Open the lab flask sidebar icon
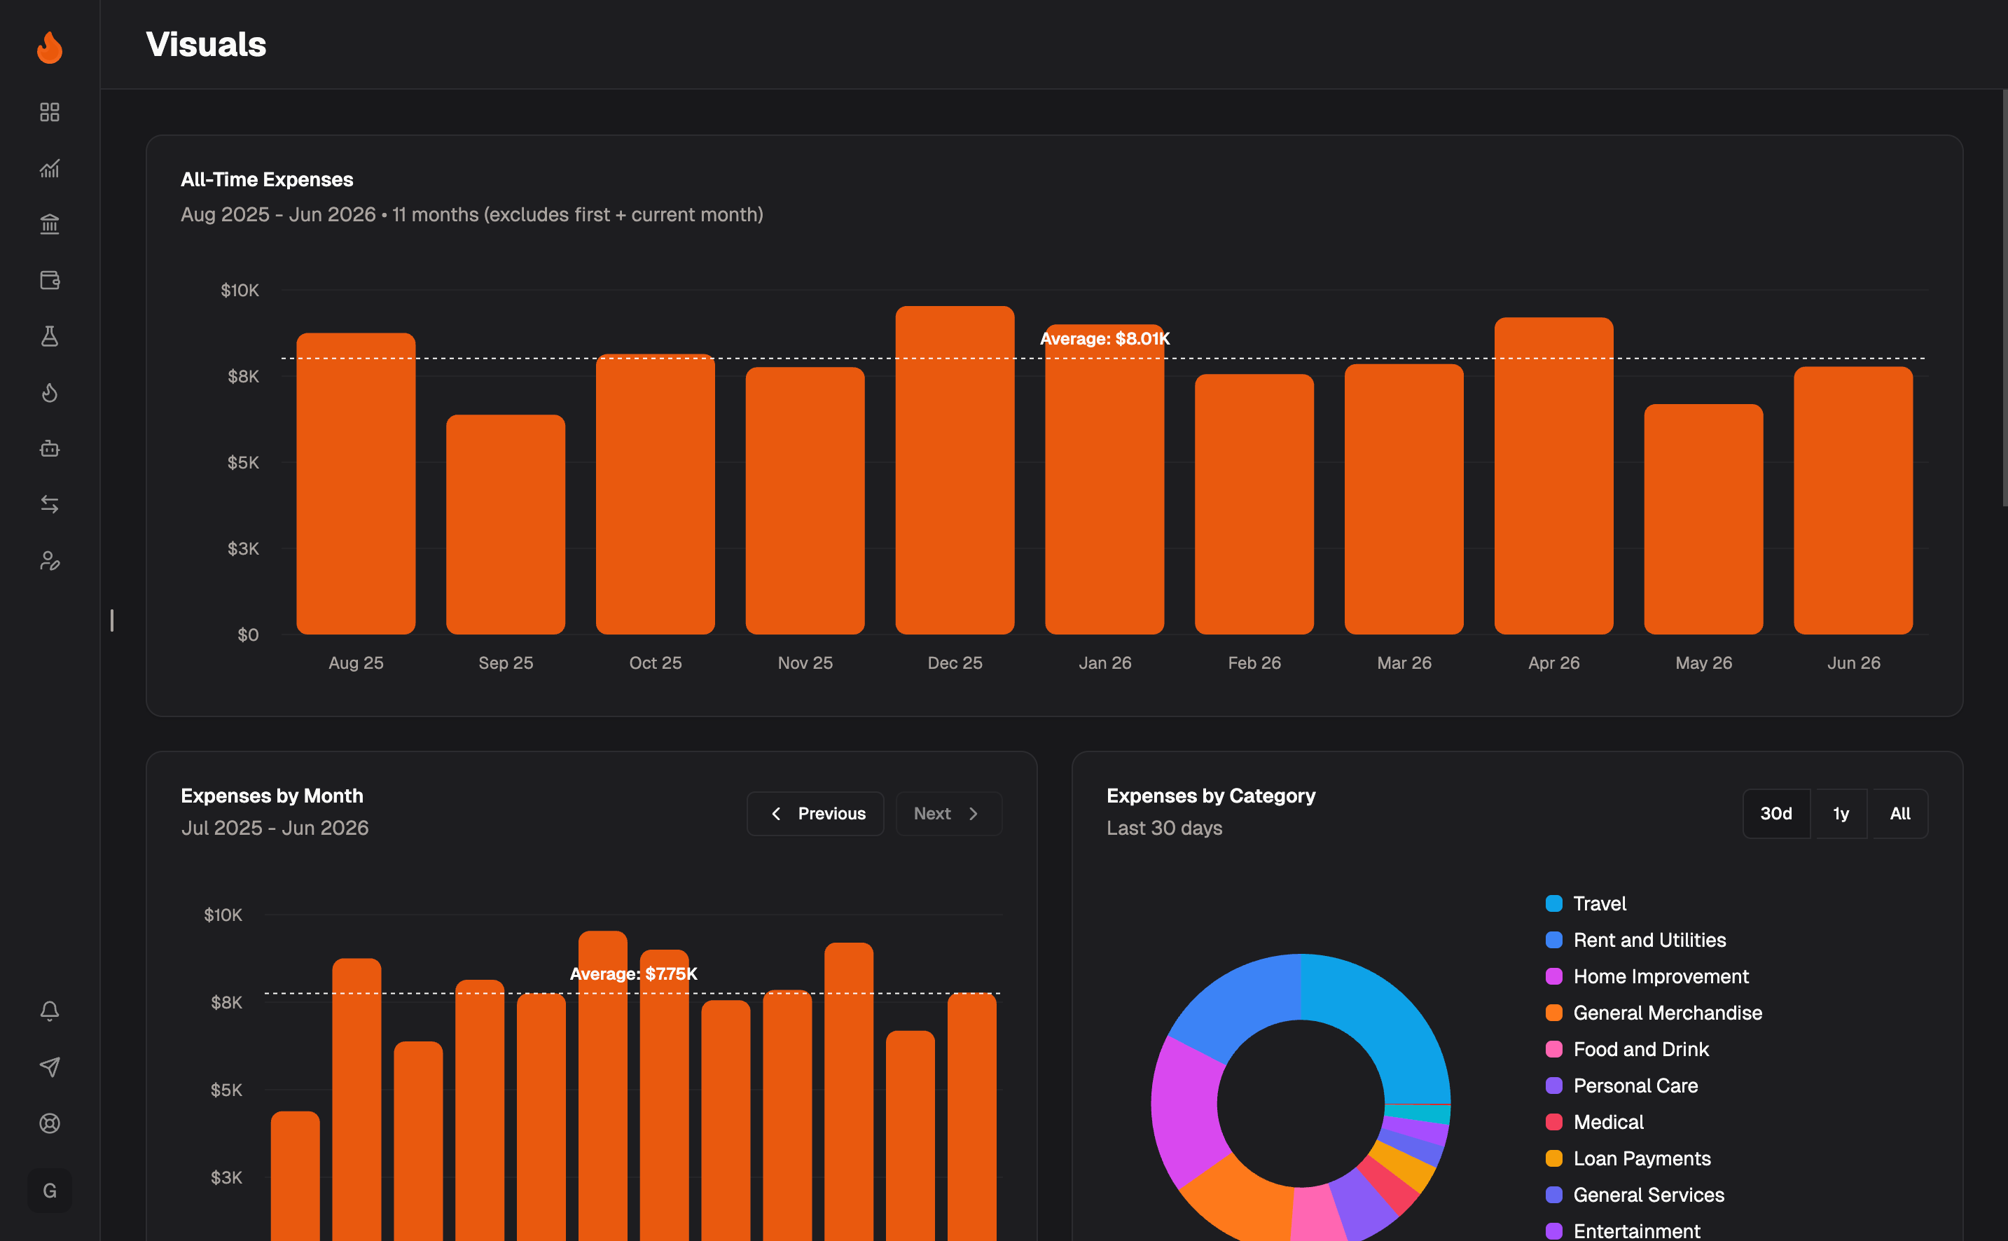This screenshot has width=2008, height=1241. 49,335
